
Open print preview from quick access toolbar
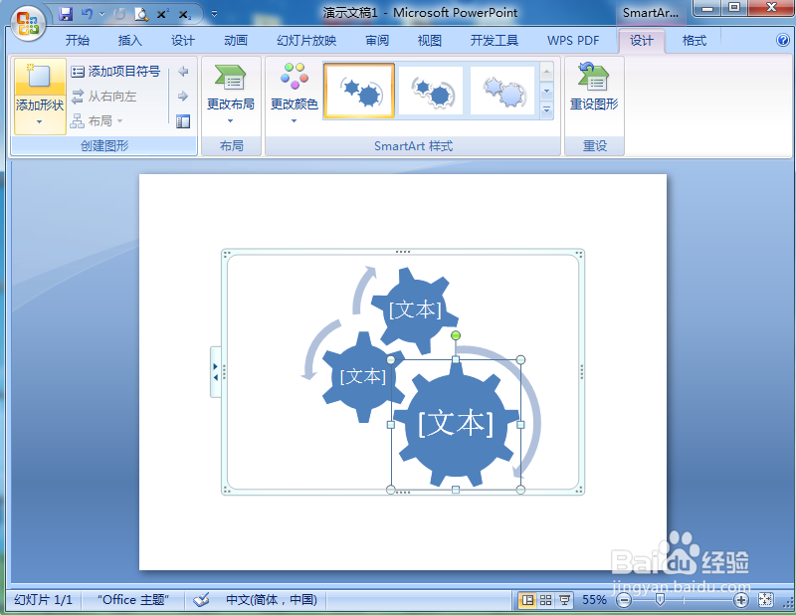(141, 14)
